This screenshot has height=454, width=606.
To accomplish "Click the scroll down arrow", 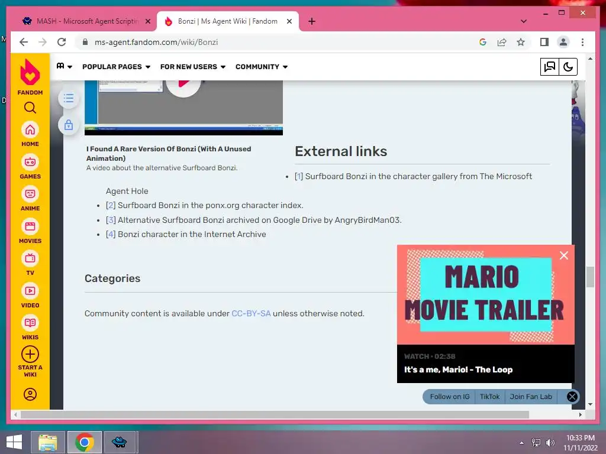I will coord(590,404).
